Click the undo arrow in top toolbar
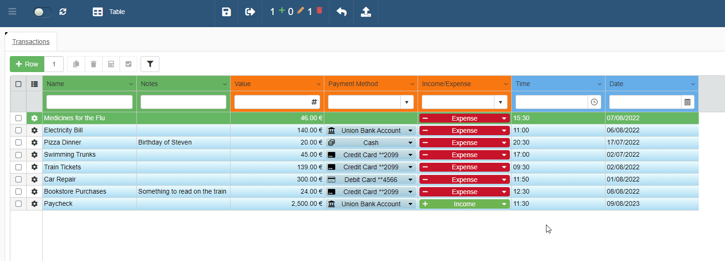This screenshot has height=261, width=725. (x=342, y=12)
